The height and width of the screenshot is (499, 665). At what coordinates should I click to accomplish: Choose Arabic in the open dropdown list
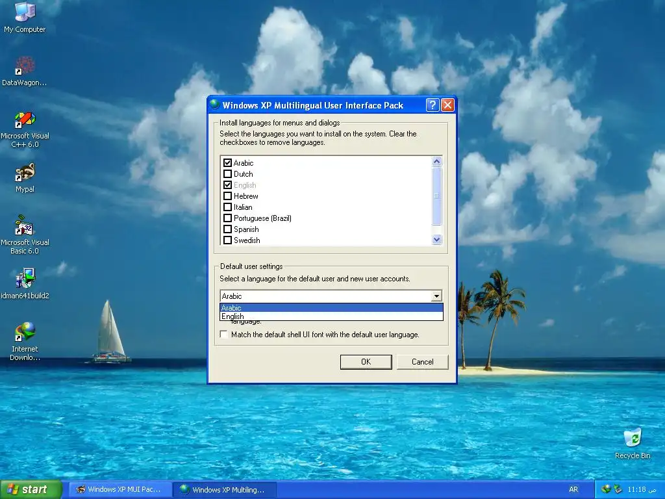tap(331, 307)
